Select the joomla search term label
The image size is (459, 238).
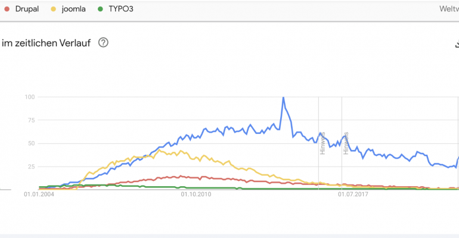point(73,9)
